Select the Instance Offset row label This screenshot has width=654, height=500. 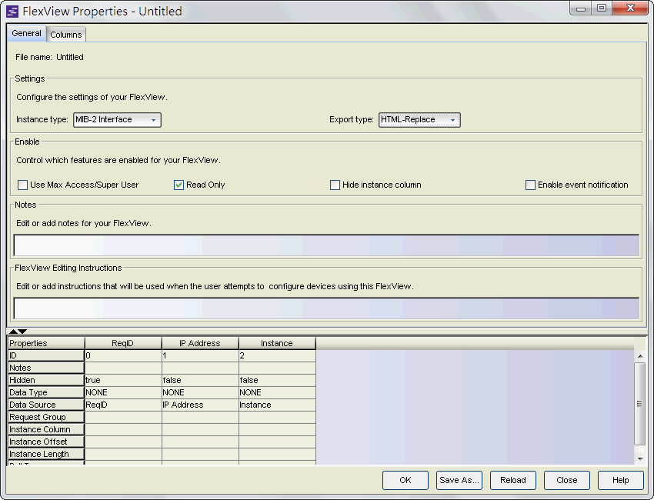point(46,442)
